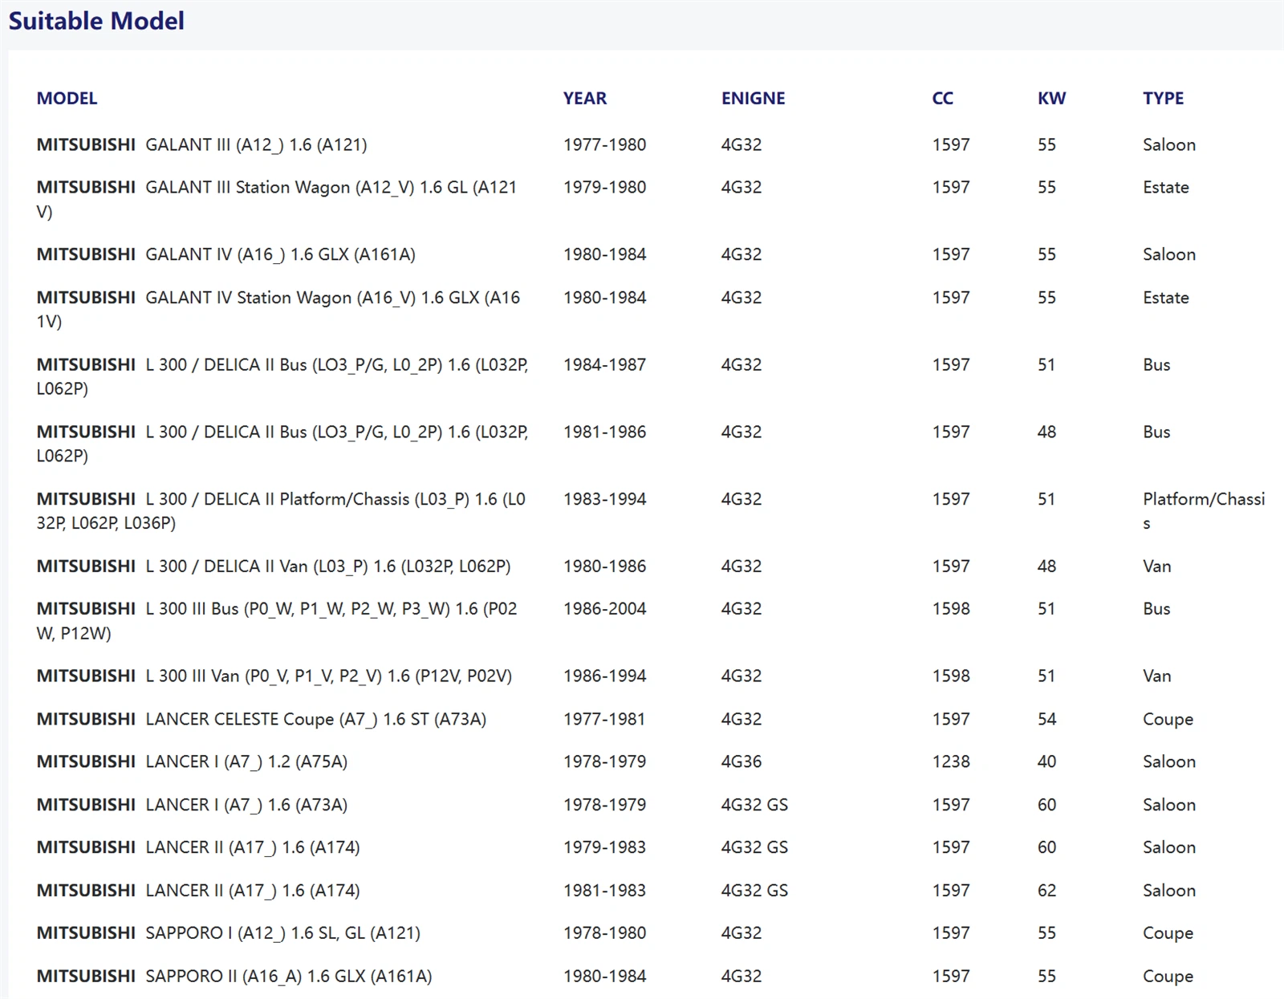
Task: Click 4G32 GS engine in Lancer I row
Action: point(754,805)
